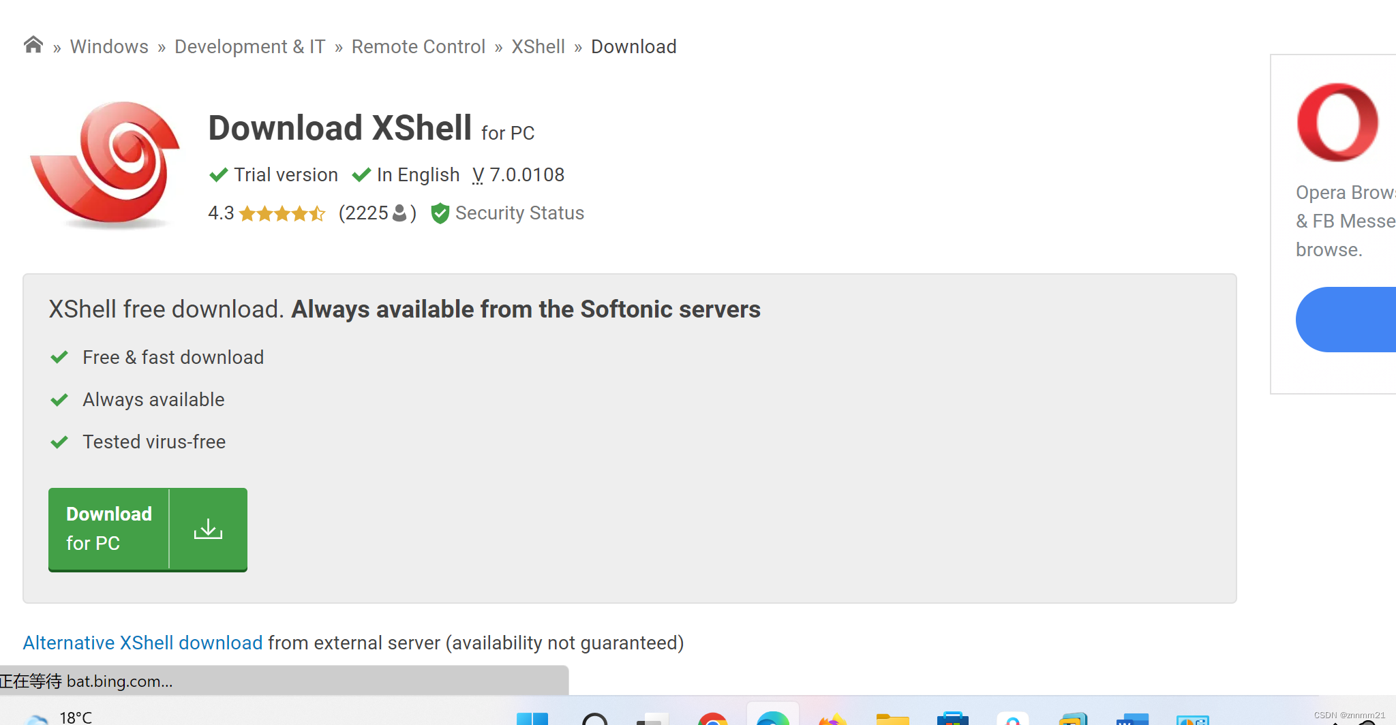
Task: Open the Alternative XShell download link
Action: click(142, 643)
